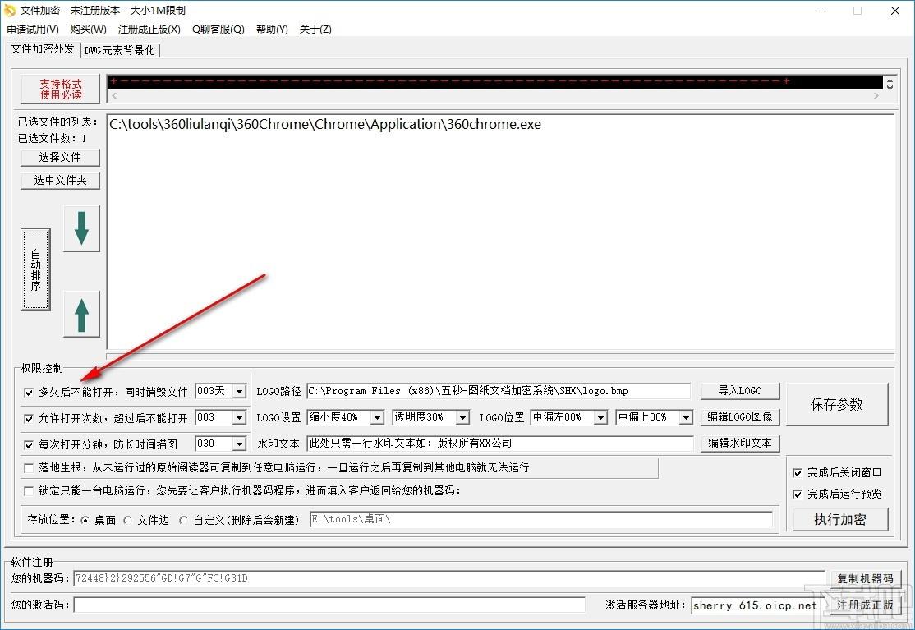Viewport: 915px width, 630px height.
Task: Open 帮助(Y) menu
Action: point(272,30)
